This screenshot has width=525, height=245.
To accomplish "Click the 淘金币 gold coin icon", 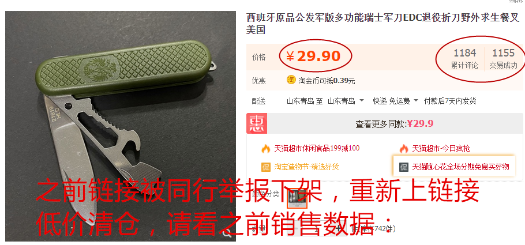I will (x=291, y=80).
